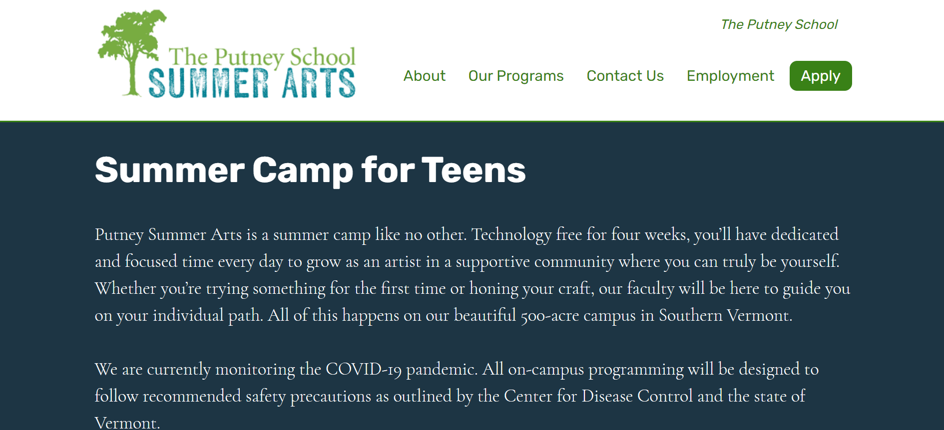Click 'The Putney School' text inside logo
Image resolution: width=944 pixels, height=430 pixels.
[x=262, y=57]
